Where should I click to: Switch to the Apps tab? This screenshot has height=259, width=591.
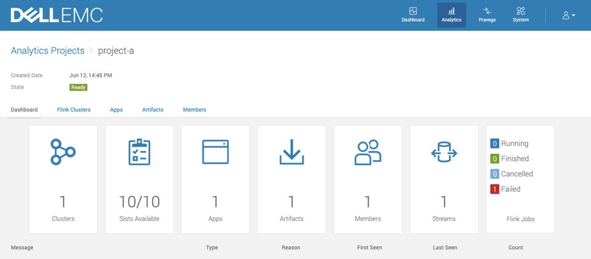pos(116,110)
